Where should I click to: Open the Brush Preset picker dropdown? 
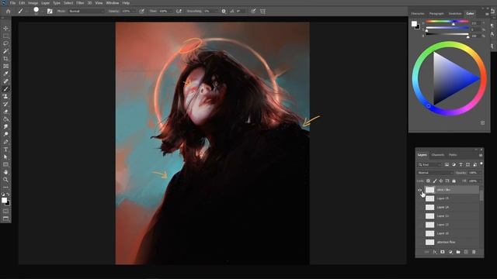[x=43, y=12]
